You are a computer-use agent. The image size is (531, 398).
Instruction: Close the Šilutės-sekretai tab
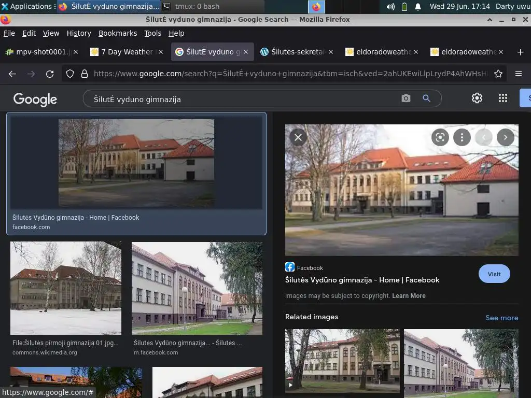[x=331, y=52]
